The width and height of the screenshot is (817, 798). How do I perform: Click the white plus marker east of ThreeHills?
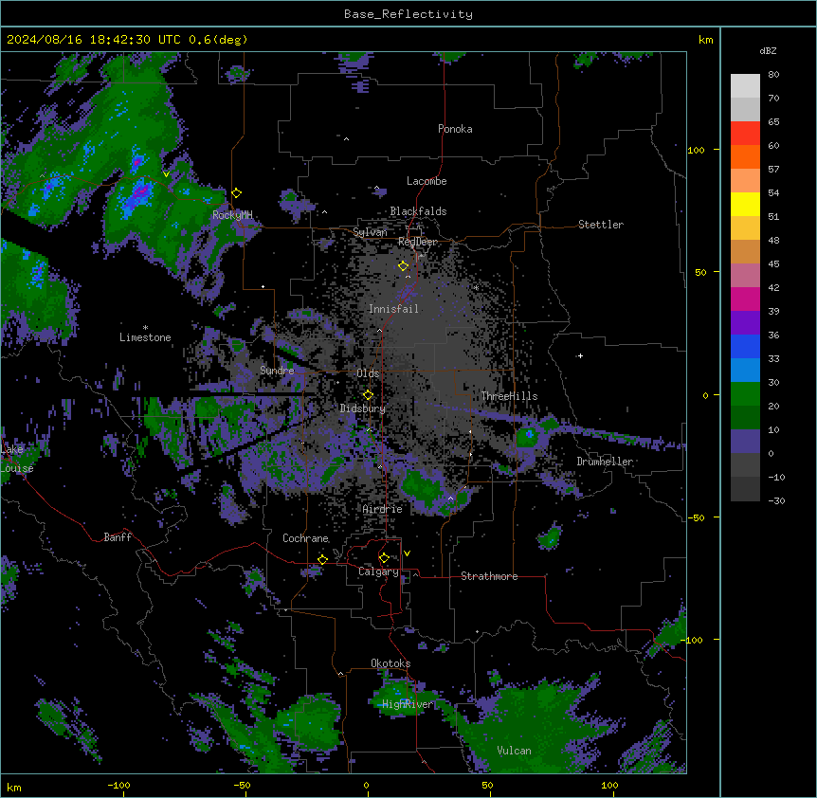580,355
